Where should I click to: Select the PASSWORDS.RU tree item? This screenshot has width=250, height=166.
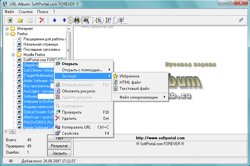point(38,122)
